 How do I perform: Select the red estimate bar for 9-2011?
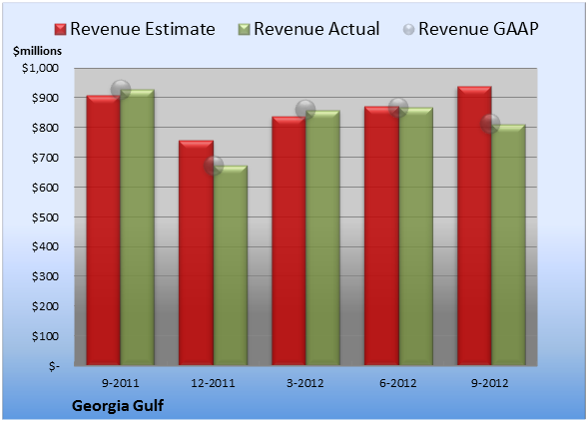coord(104,230)
